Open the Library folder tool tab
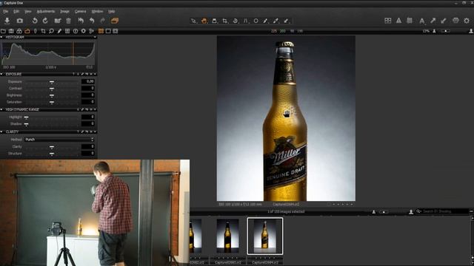This screenshot has height=266, width=474. tap(3, 31)
